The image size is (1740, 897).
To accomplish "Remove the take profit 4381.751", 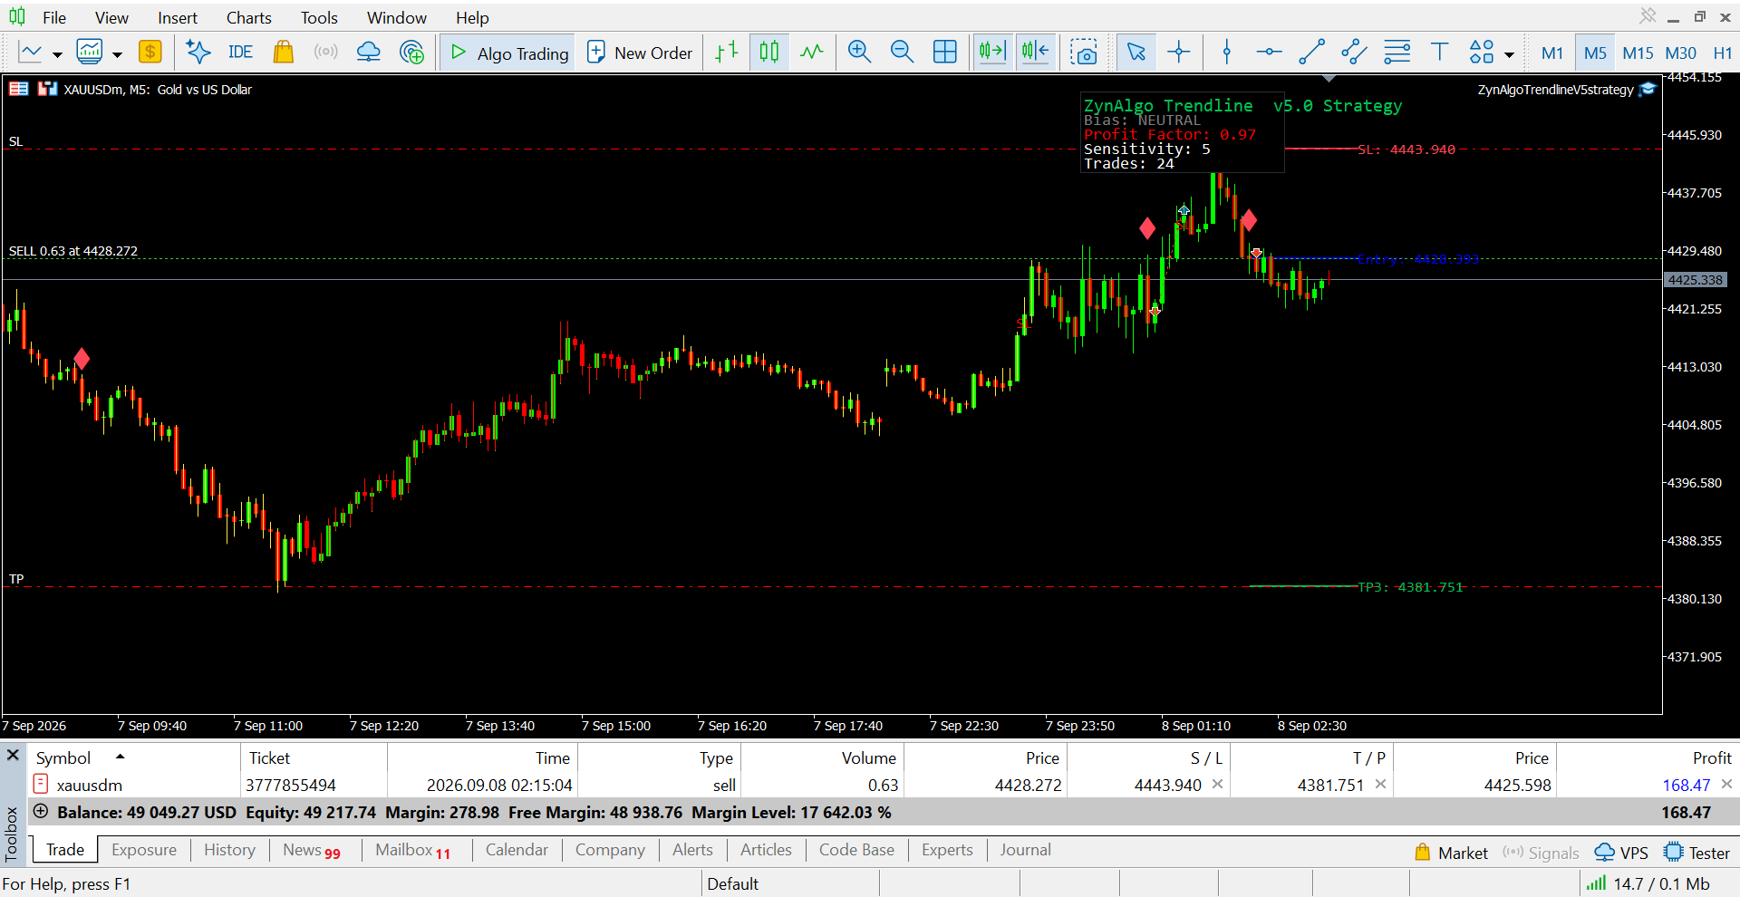I will [x=1380, y=784].
